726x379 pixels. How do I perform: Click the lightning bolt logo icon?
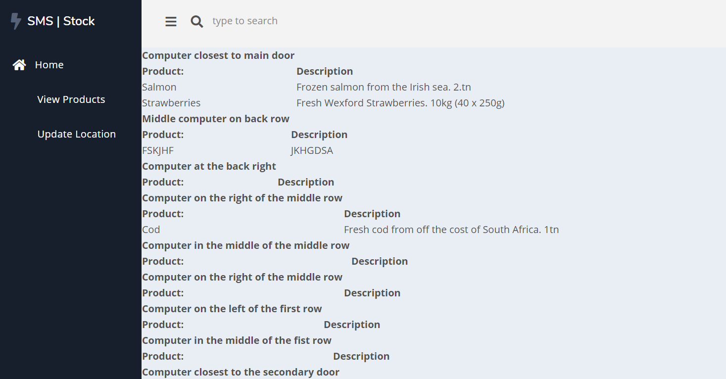click(16, 21)
